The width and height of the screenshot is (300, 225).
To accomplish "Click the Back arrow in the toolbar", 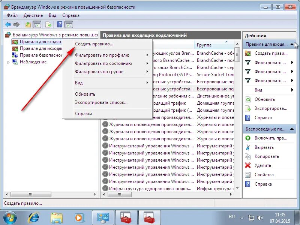I will click(8, 24).
